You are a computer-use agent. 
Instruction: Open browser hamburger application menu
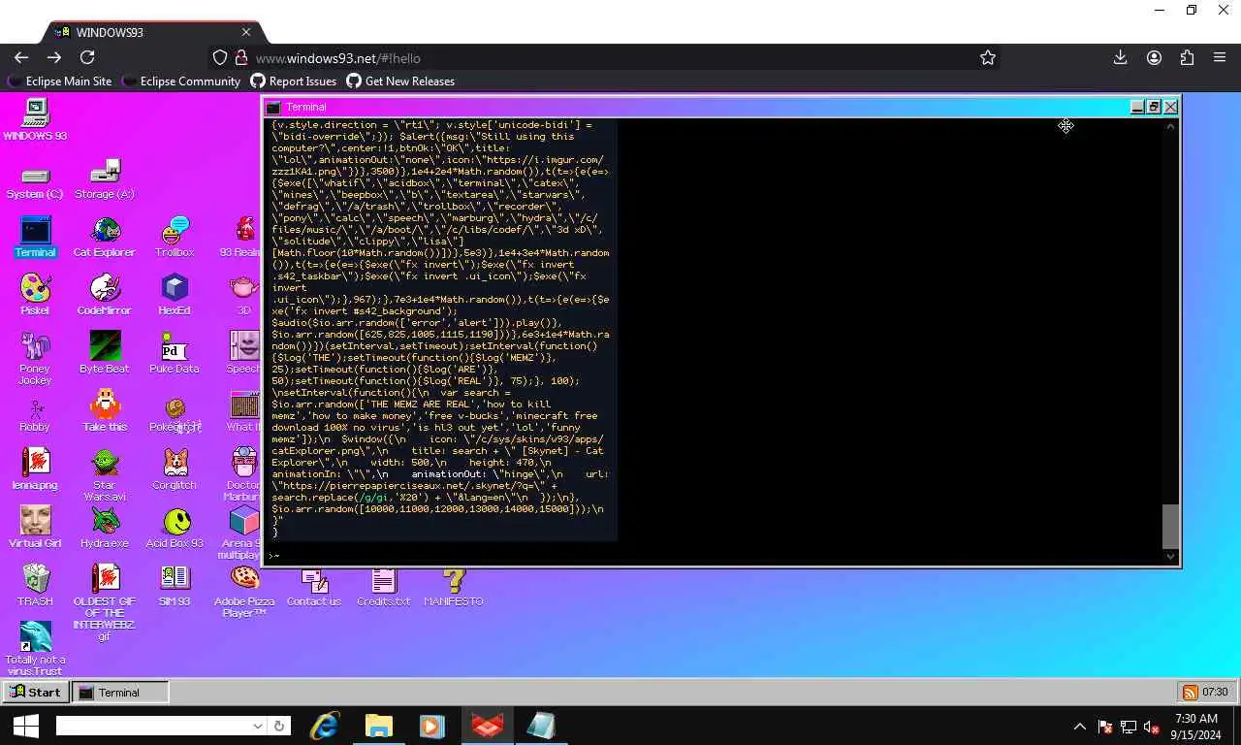click(1220, 57)
